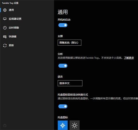Switch to the 定时调整 tab
Viewport: 138px width, 130px height.
coord(14,28)
